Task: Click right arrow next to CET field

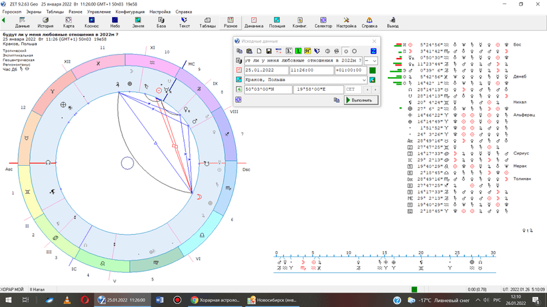Action: (x=375, y=89)
